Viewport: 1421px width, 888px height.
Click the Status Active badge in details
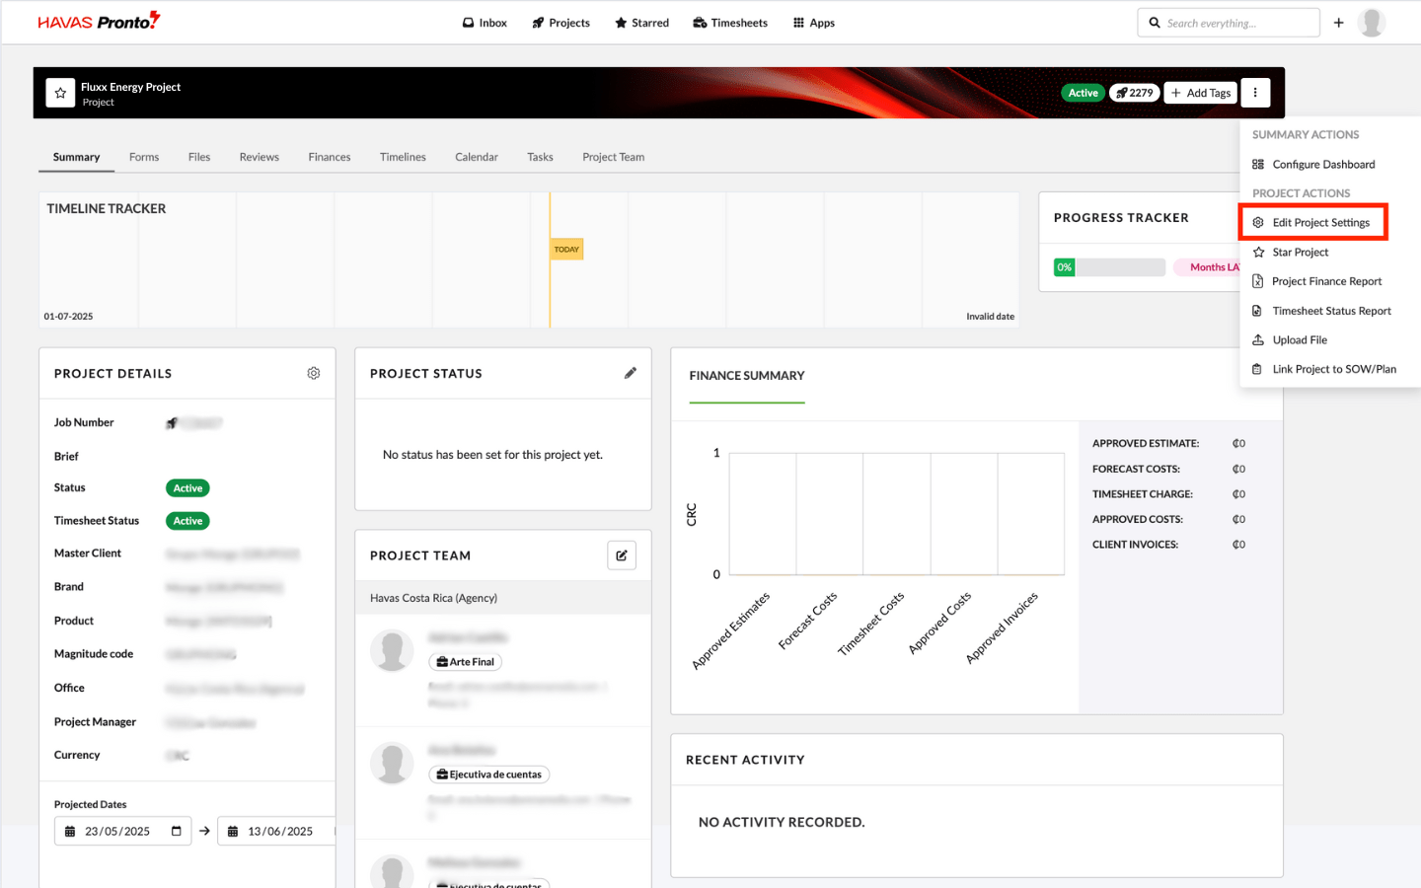tap(187, 488)
